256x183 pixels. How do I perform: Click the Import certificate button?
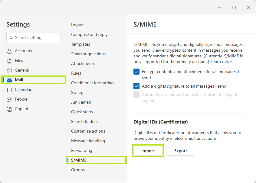pyautogui.click(x=148, y=151)
